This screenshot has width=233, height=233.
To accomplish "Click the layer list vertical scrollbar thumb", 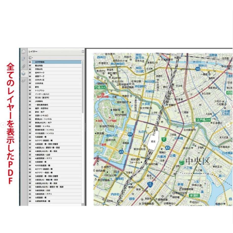I will click(x=83, y=87).
